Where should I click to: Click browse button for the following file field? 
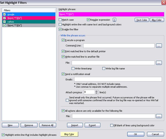[159, 116]
